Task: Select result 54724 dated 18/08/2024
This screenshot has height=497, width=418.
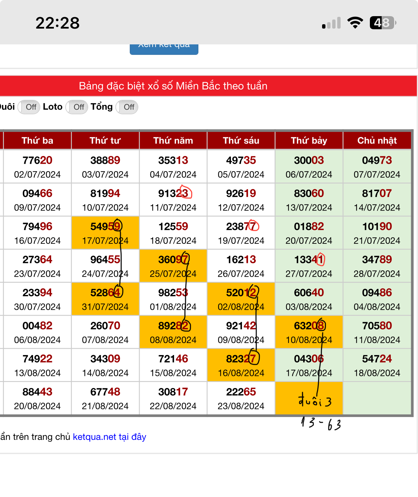Action: click(377, 365)
